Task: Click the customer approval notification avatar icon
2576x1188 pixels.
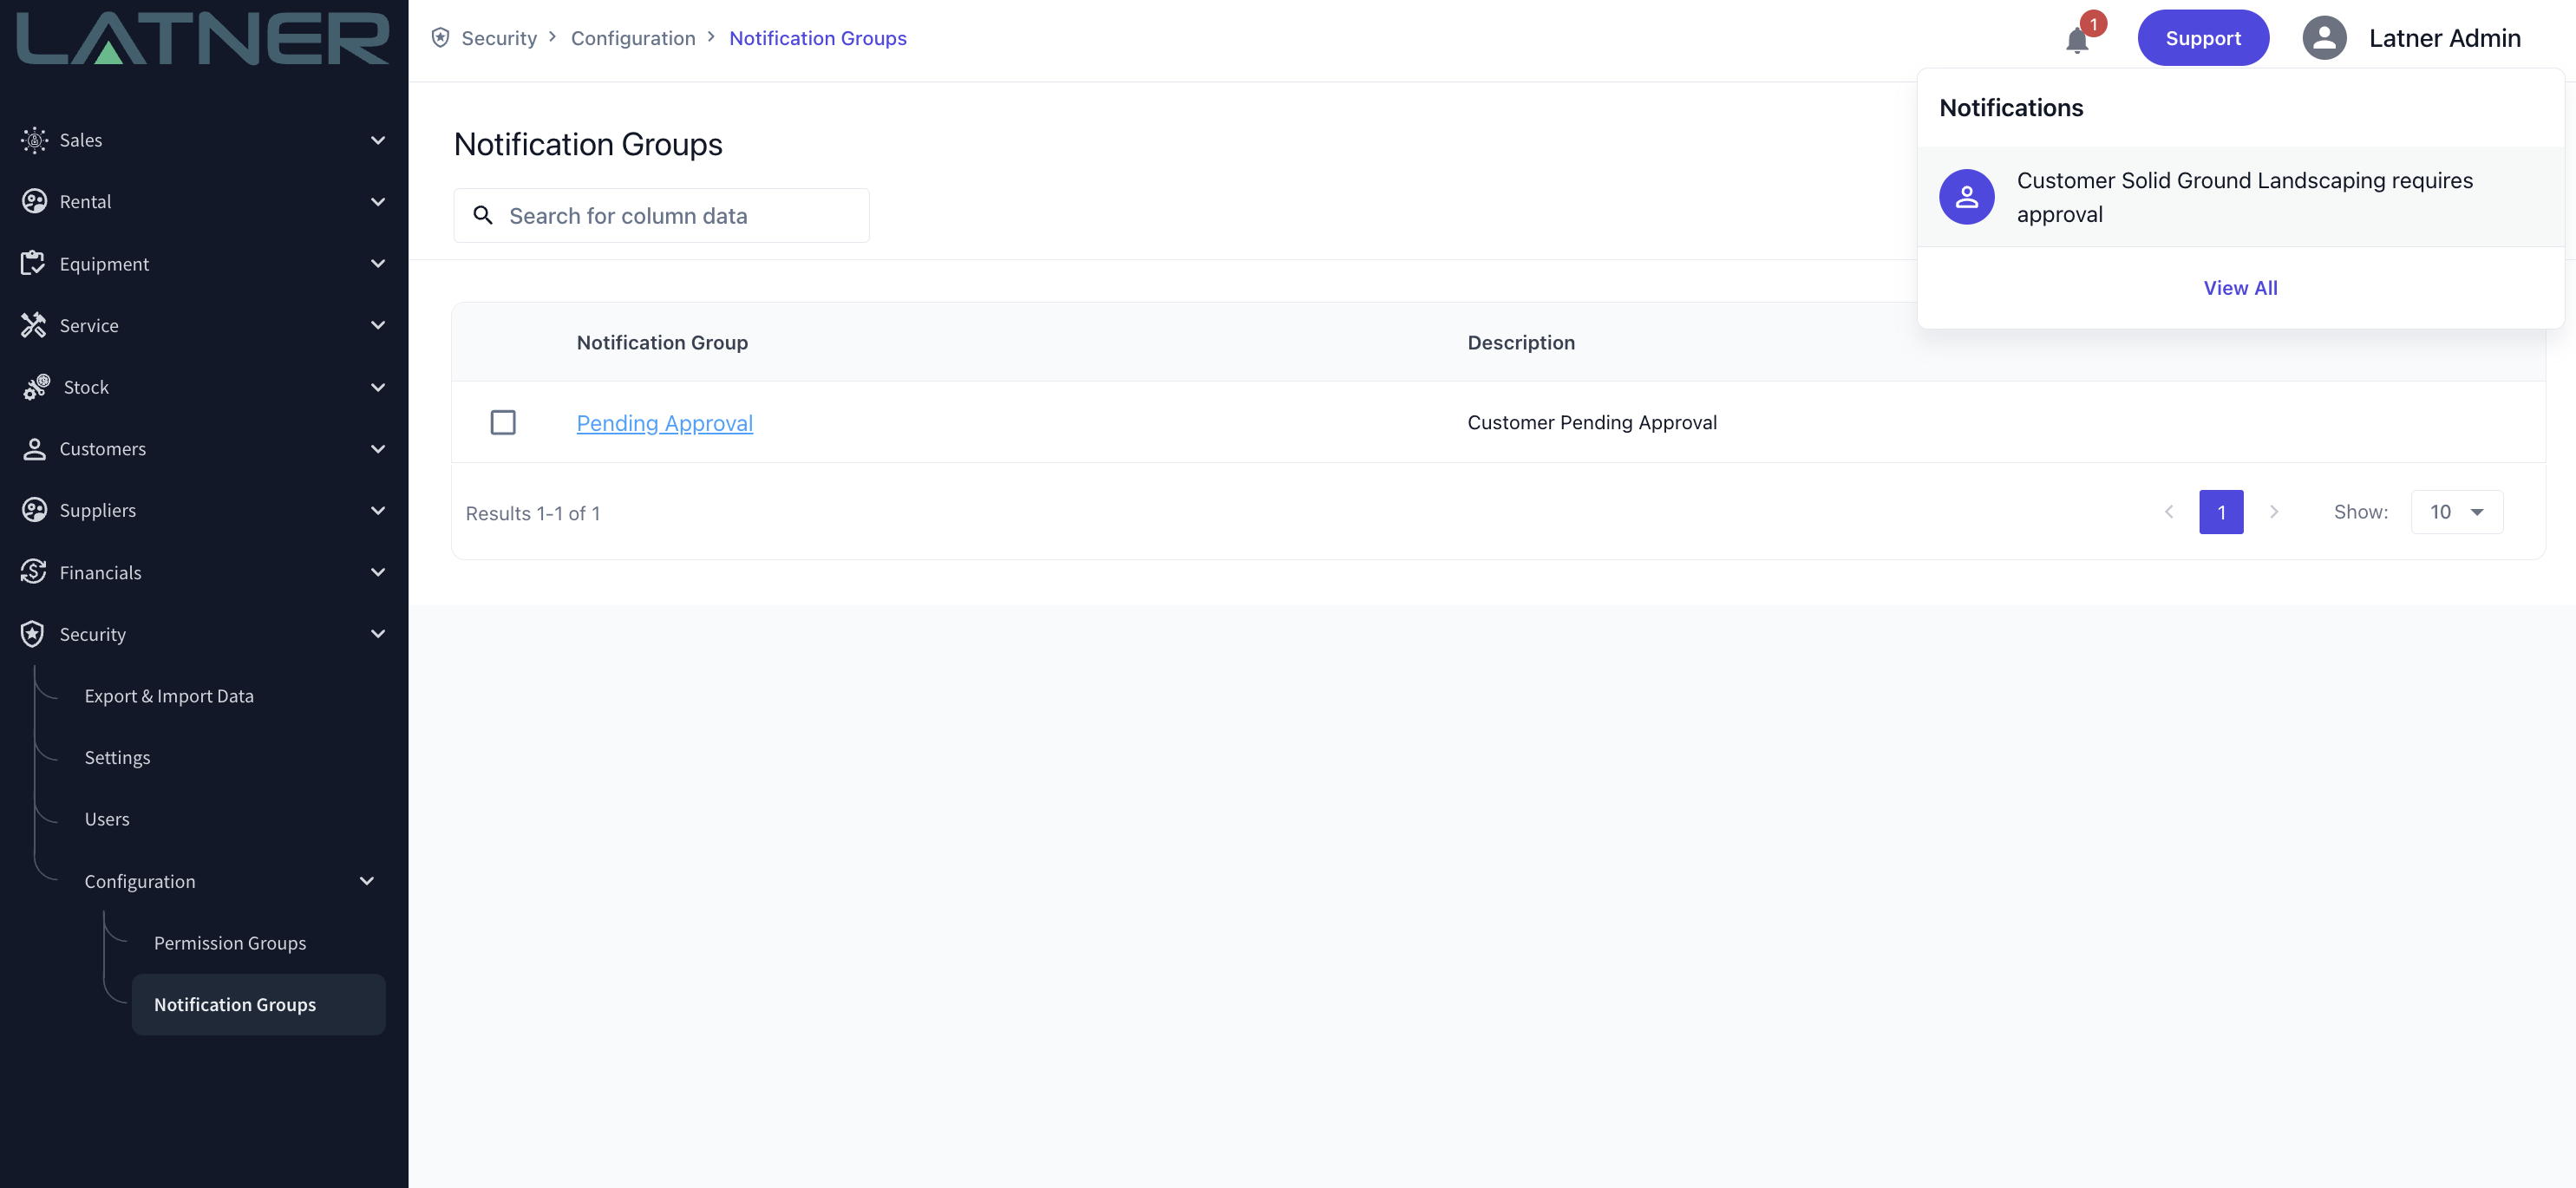Action: click(x=1966, y=197)
